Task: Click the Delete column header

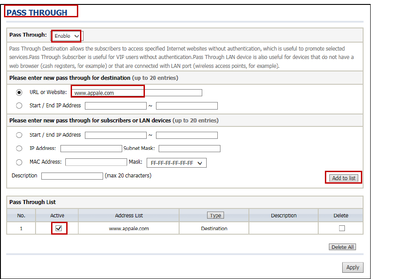Action: pos(341,216)
